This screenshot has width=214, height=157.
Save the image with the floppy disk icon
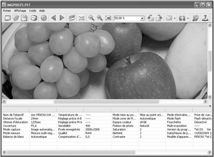[24, 18]
